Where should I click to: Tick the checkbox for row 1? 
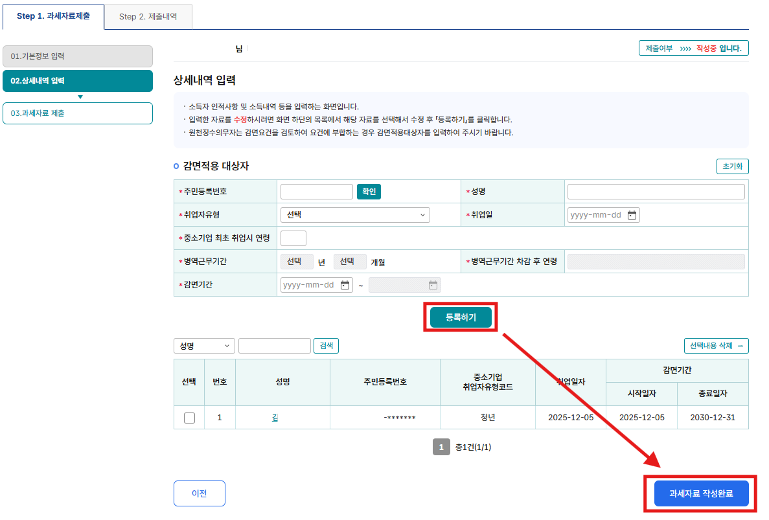(189, 418)
